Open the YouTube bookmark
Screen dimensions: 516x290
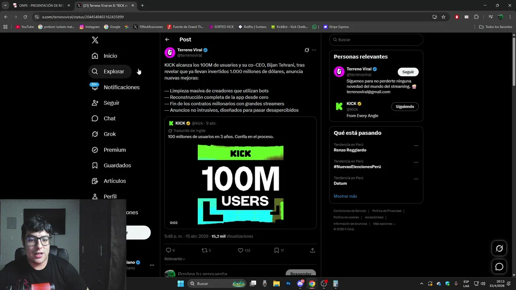point(25,27)
